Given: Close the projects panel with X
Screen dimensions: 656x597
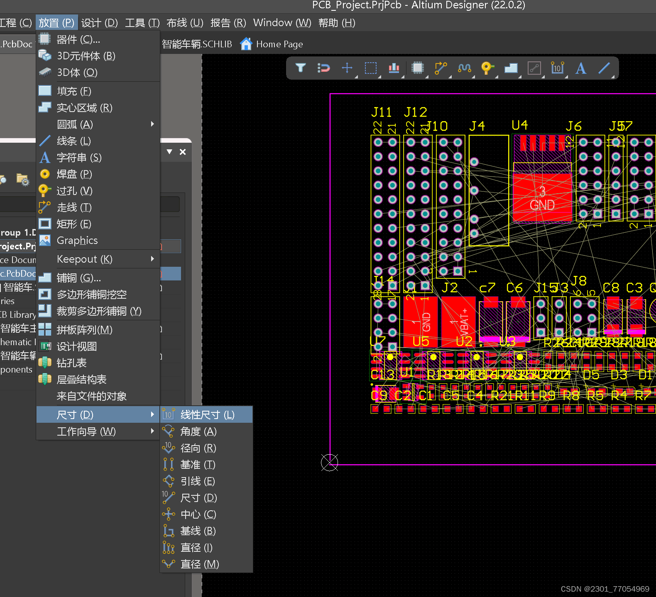Looking at the screenshot, I should [183, 152].
